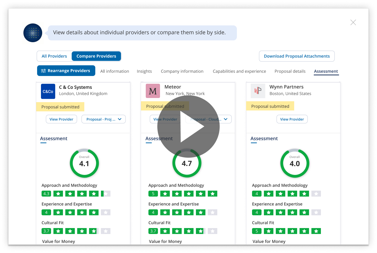Click the last star under Wynn's Approach rating
This screenshot has height=253, width=377.
click(x=316, y=193)
